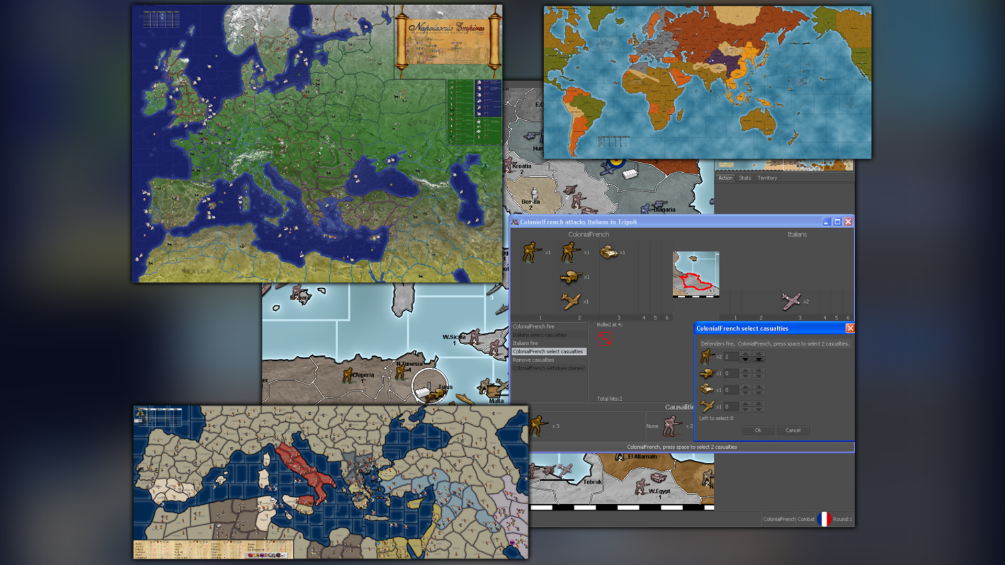
Task: Click the infantry unit in W.Egypt territory
Action: (x=641, y=488)
